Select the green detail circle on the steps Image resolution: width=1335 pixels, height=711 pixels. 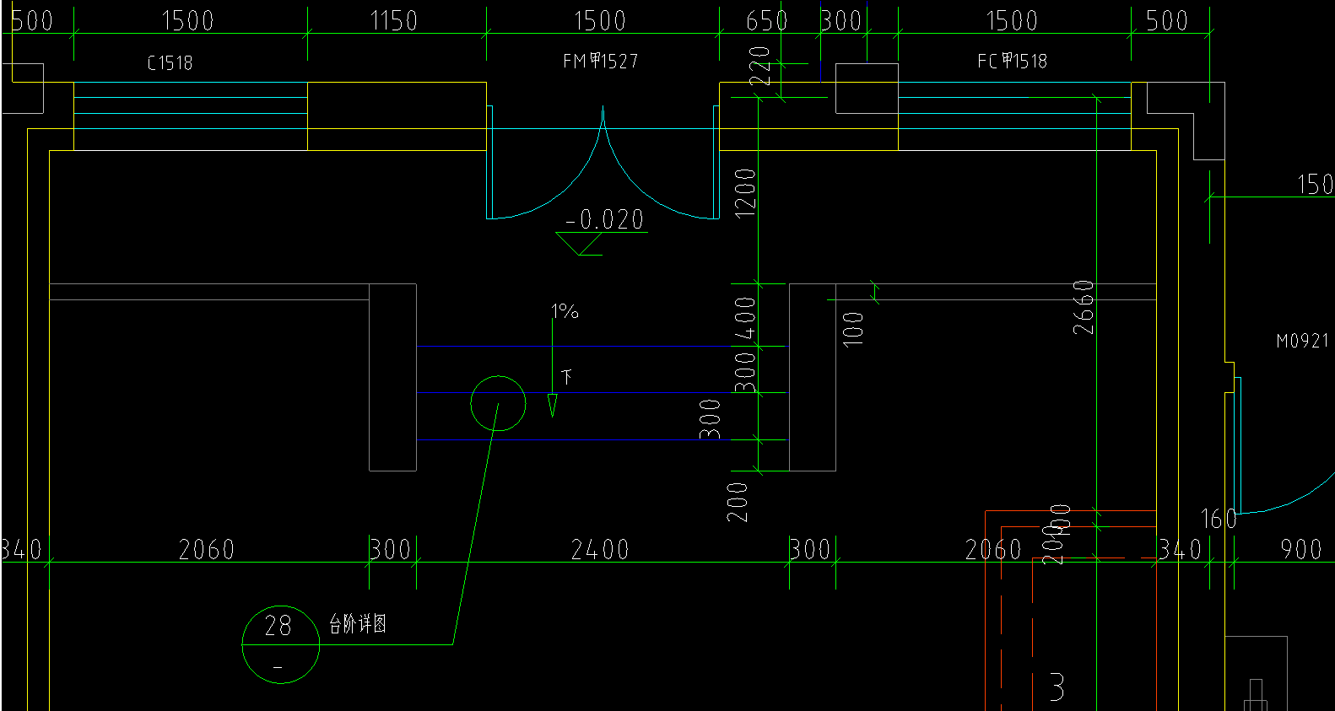[498, 403]
